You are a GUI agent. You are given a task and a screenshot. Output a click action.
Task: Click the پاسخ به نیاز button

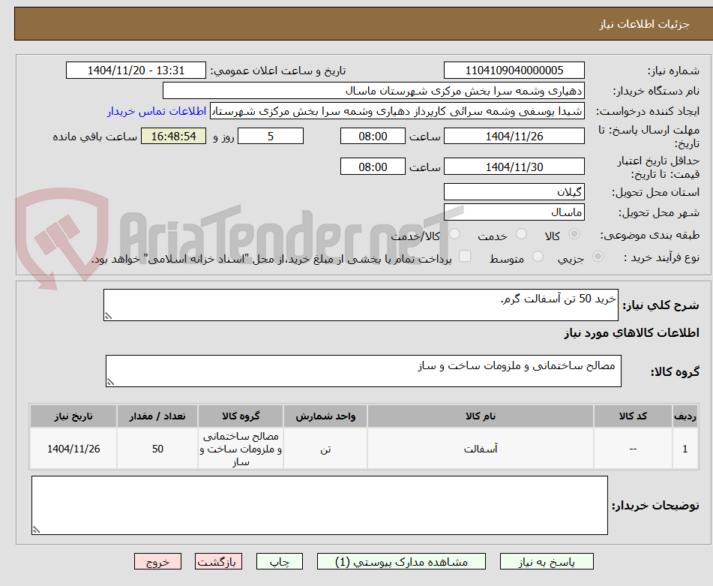(547, 561)
